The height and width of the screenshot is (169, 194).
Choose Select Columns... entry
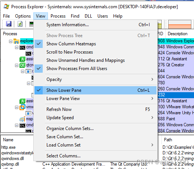(96, 156)
